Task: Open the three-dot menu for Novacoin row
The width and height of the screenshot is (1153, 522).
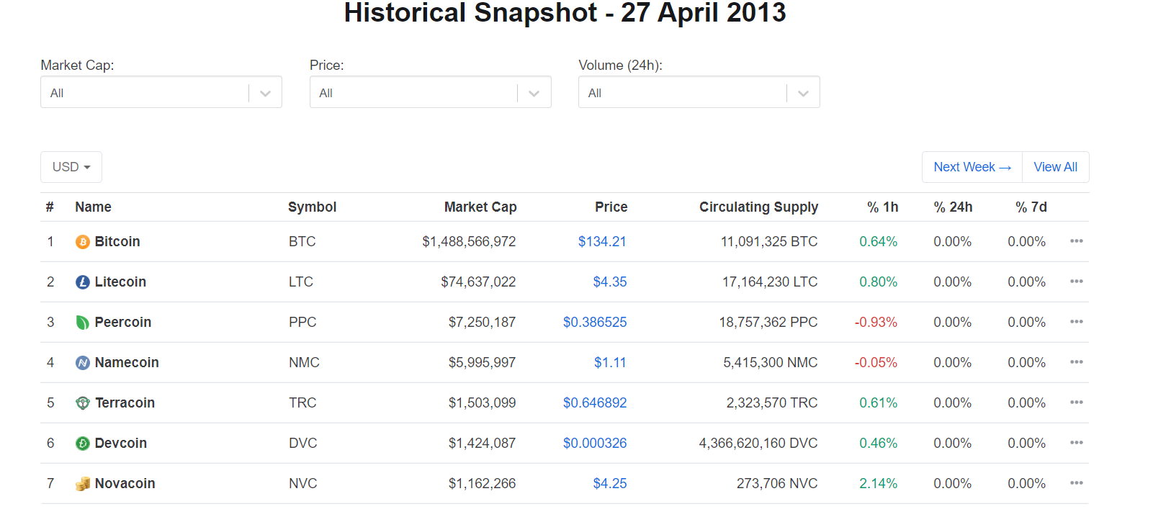Action: click(x=1076, y=483)
